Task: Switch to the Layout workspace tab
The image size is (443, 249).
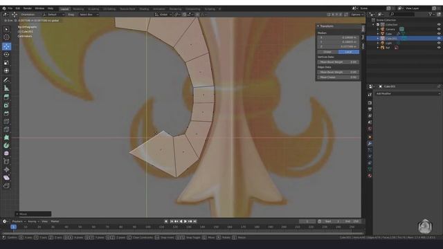Action: [x=64, y=9]
